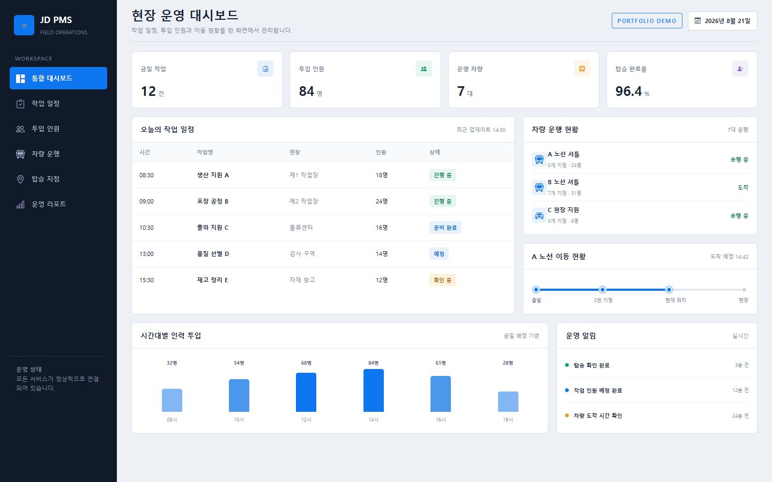Select the 포장 공정 B task name
Image resolution: width=772 pixels, height=482 pixels.
tap(213, 201)
